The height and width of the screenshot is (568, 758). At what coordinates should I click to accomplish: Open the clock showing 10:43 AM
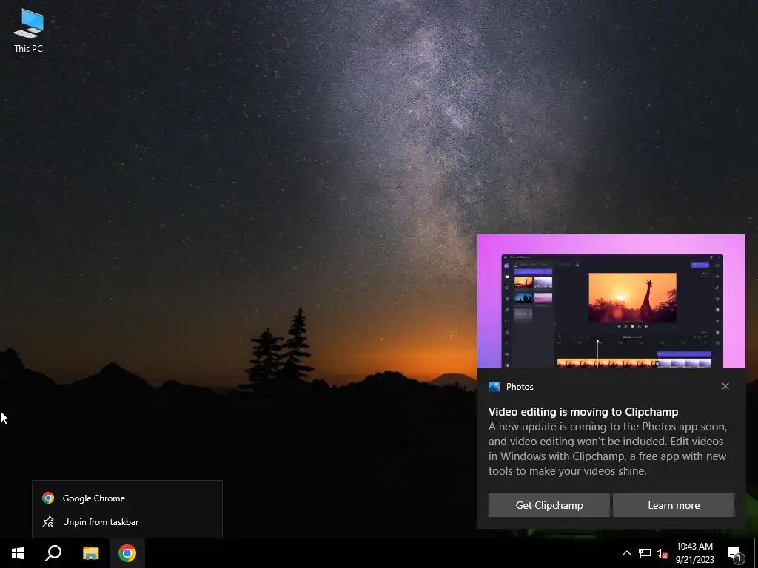point(694,553)
